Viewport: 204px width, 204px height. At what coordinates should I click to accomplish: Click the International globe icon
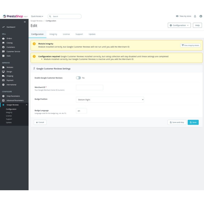(3, 85)
